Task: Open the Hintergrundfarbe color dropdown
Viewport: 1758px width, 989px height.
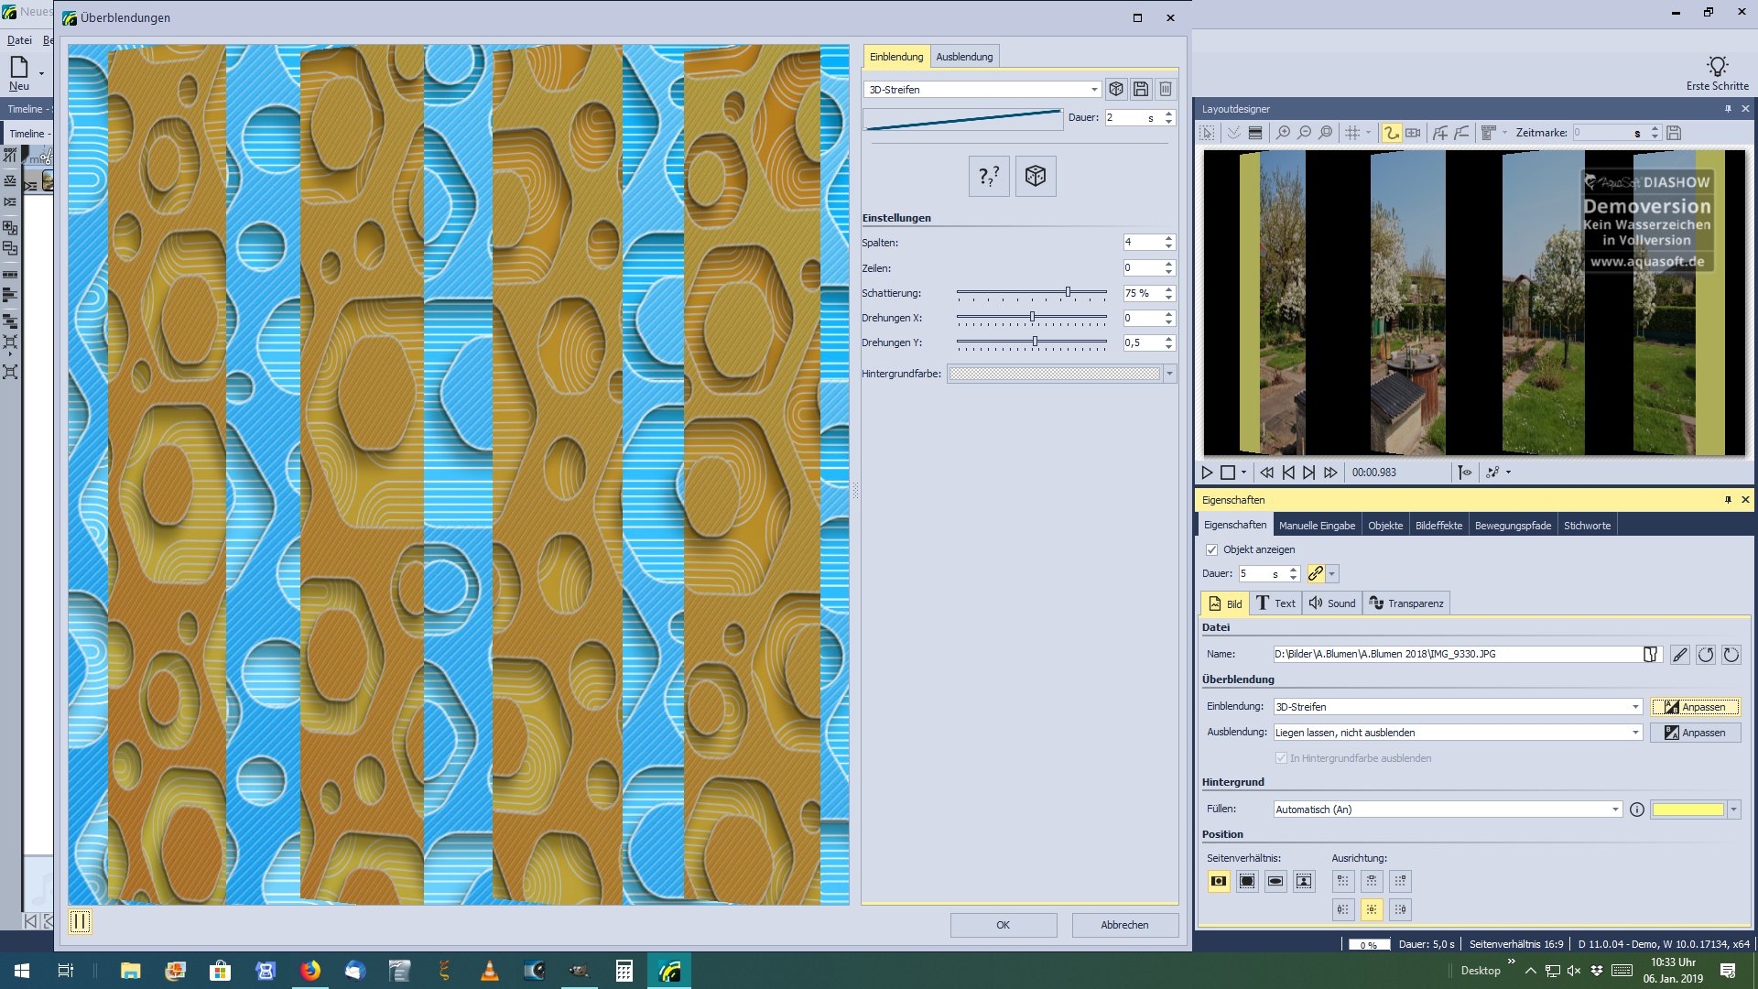Action: 1169,374
